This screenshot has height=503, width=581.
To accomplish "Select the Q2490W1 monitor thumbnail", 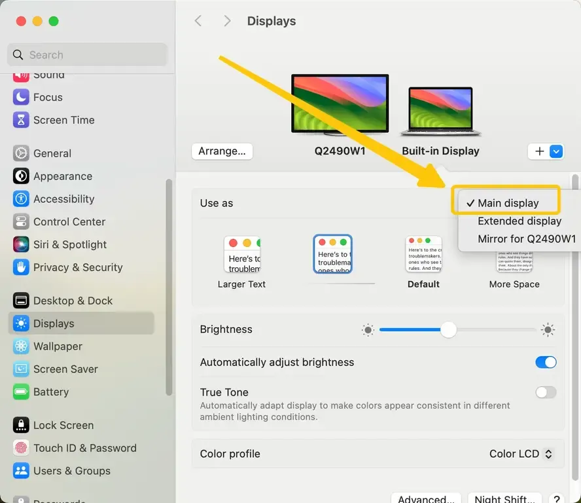I will pyautogui.click(x=340, y=105).
